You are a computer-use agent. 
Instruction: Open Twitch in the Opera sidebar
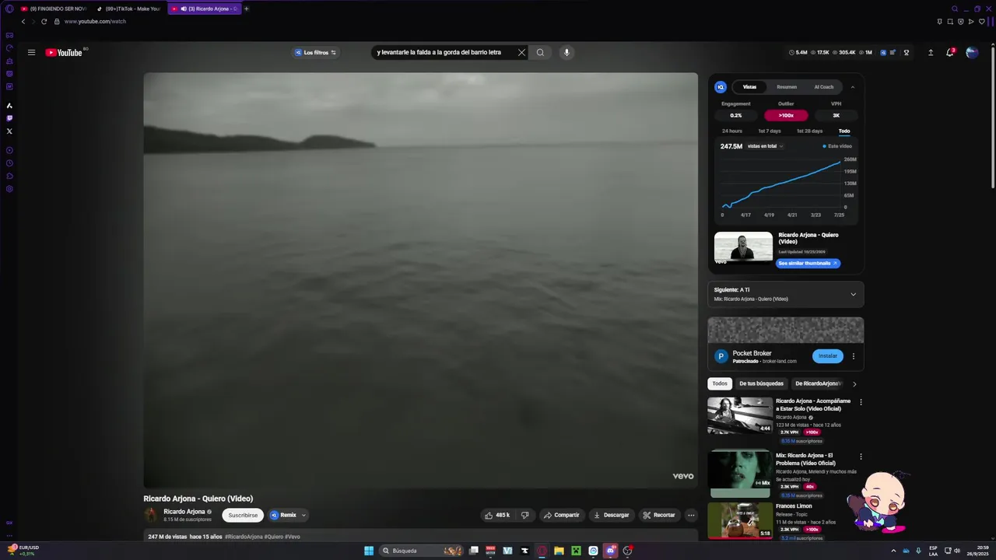tap(9, 118)
